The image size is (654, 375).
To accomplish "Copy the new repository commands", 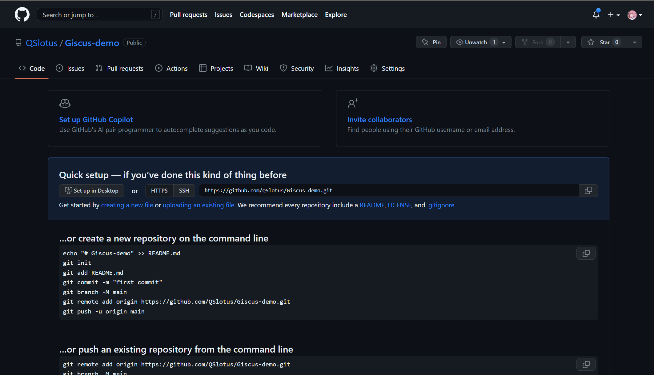I will (x=586, y=253).
